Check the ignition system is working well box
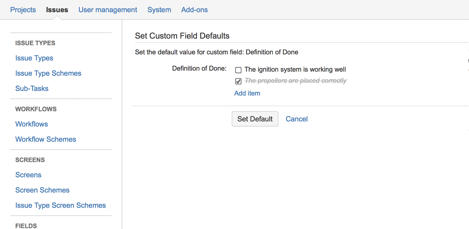 238,70
